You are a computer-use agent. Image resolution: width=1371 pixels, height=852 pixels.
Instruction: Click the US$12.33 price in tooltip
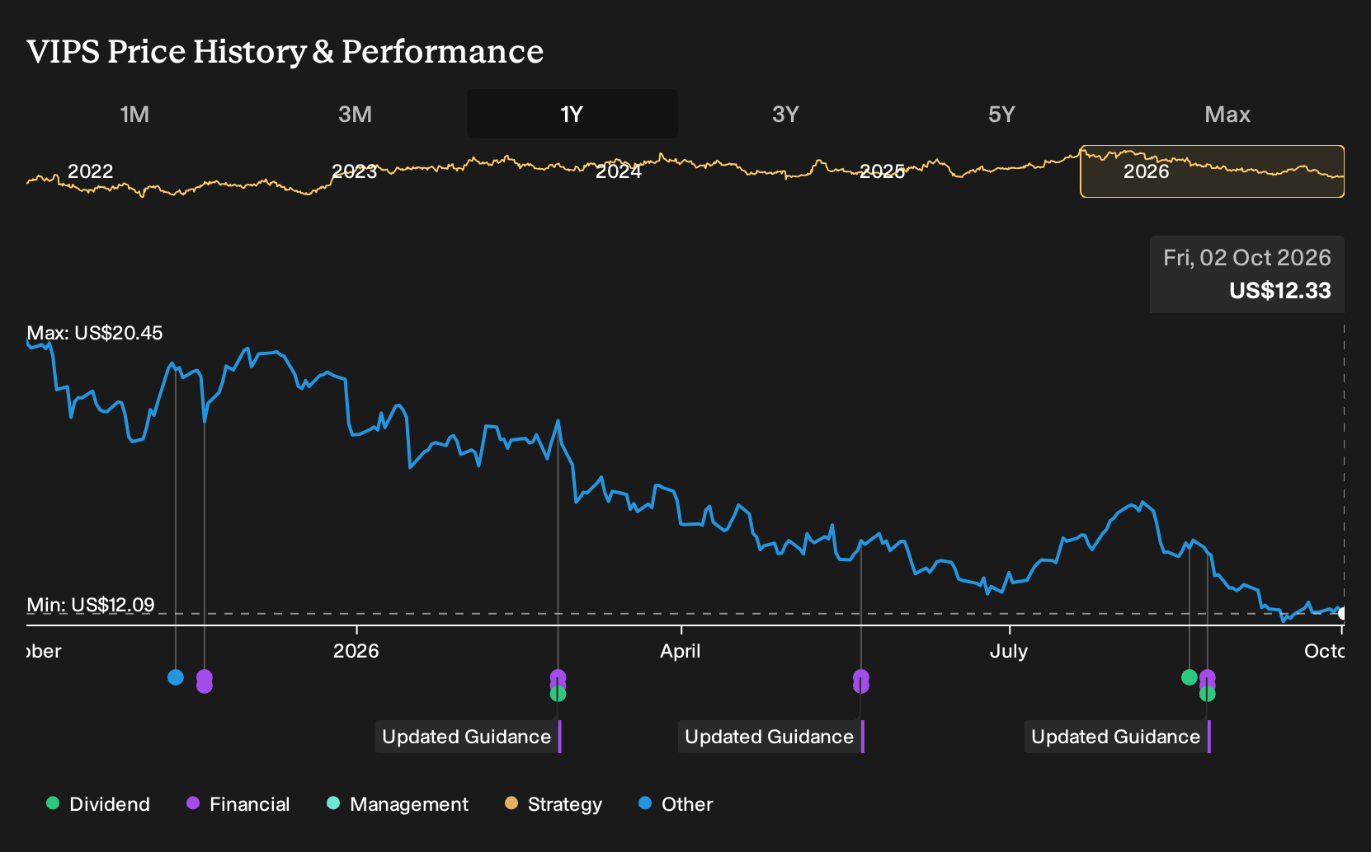tap(1280, 291)
